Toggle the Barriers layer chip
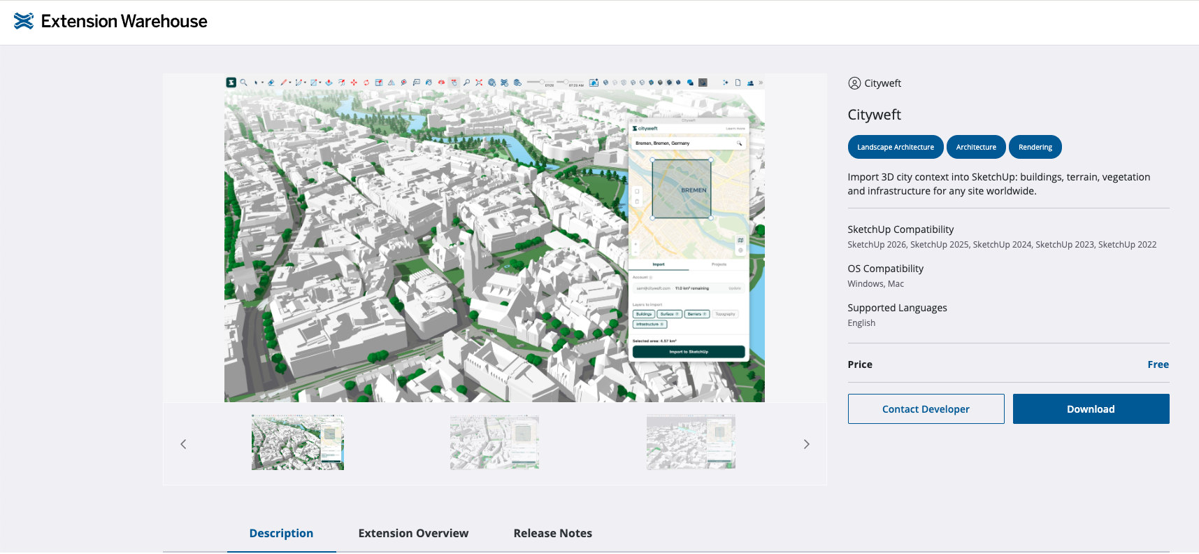The height and width of the screenshot is (554, 1199). click(697, 314)
